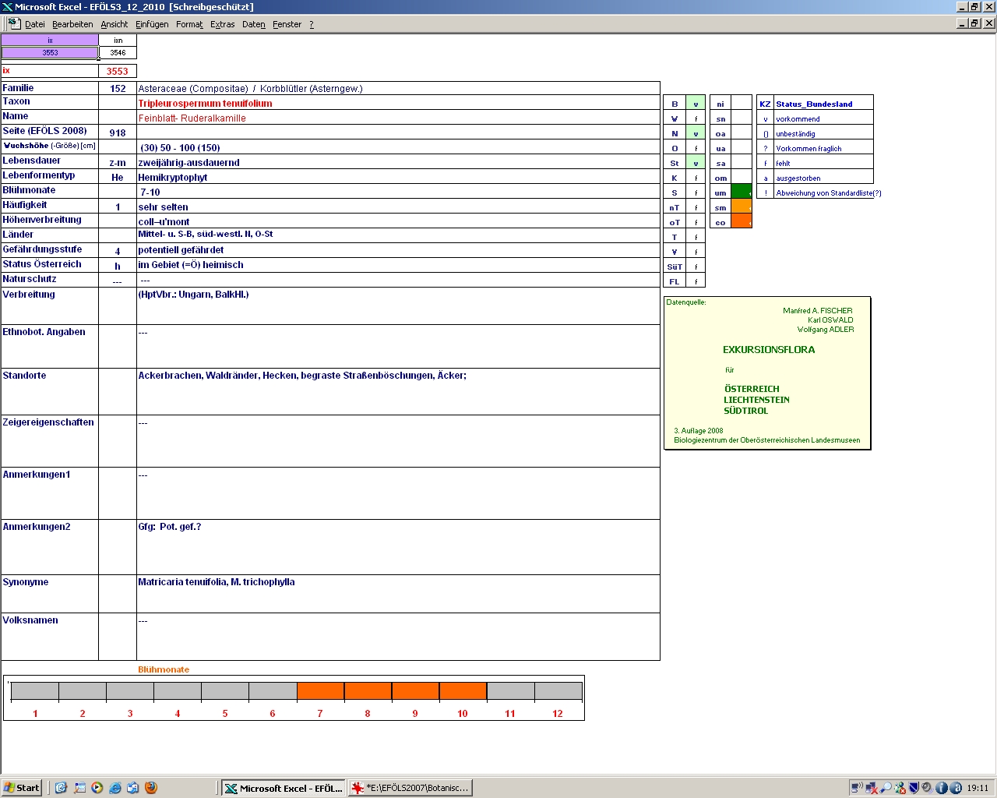Click the Häufigkeit value 'sehr selten'
997x798 pixels.
(164, 207)
